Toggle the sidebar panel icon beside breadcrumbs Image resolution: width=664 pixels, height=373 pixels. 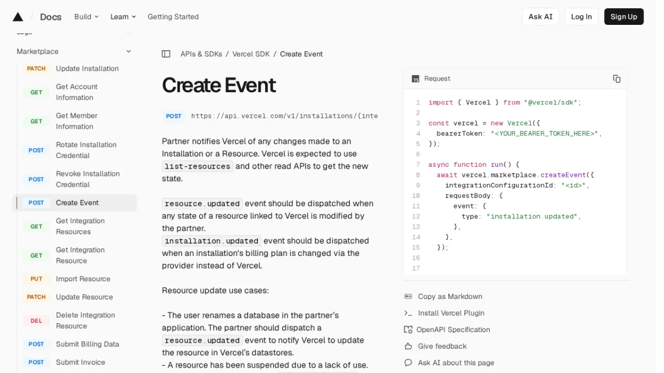(166, 54)
